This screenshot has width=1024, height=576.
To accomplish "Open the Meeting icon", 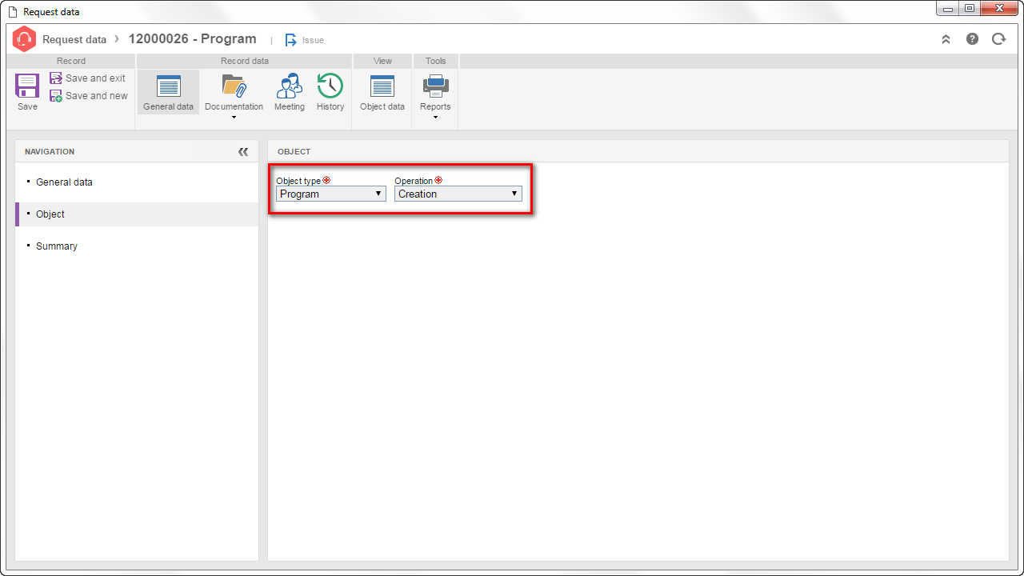I will [x=290, y=86].
